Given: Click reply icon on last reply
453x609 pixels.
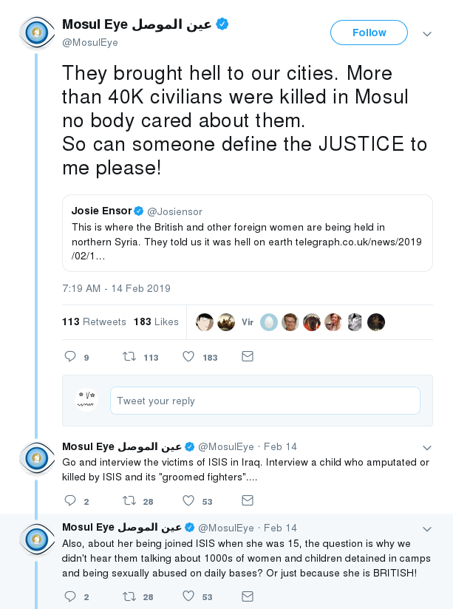Looking at the screenshot, I should (x=71, y=596).
